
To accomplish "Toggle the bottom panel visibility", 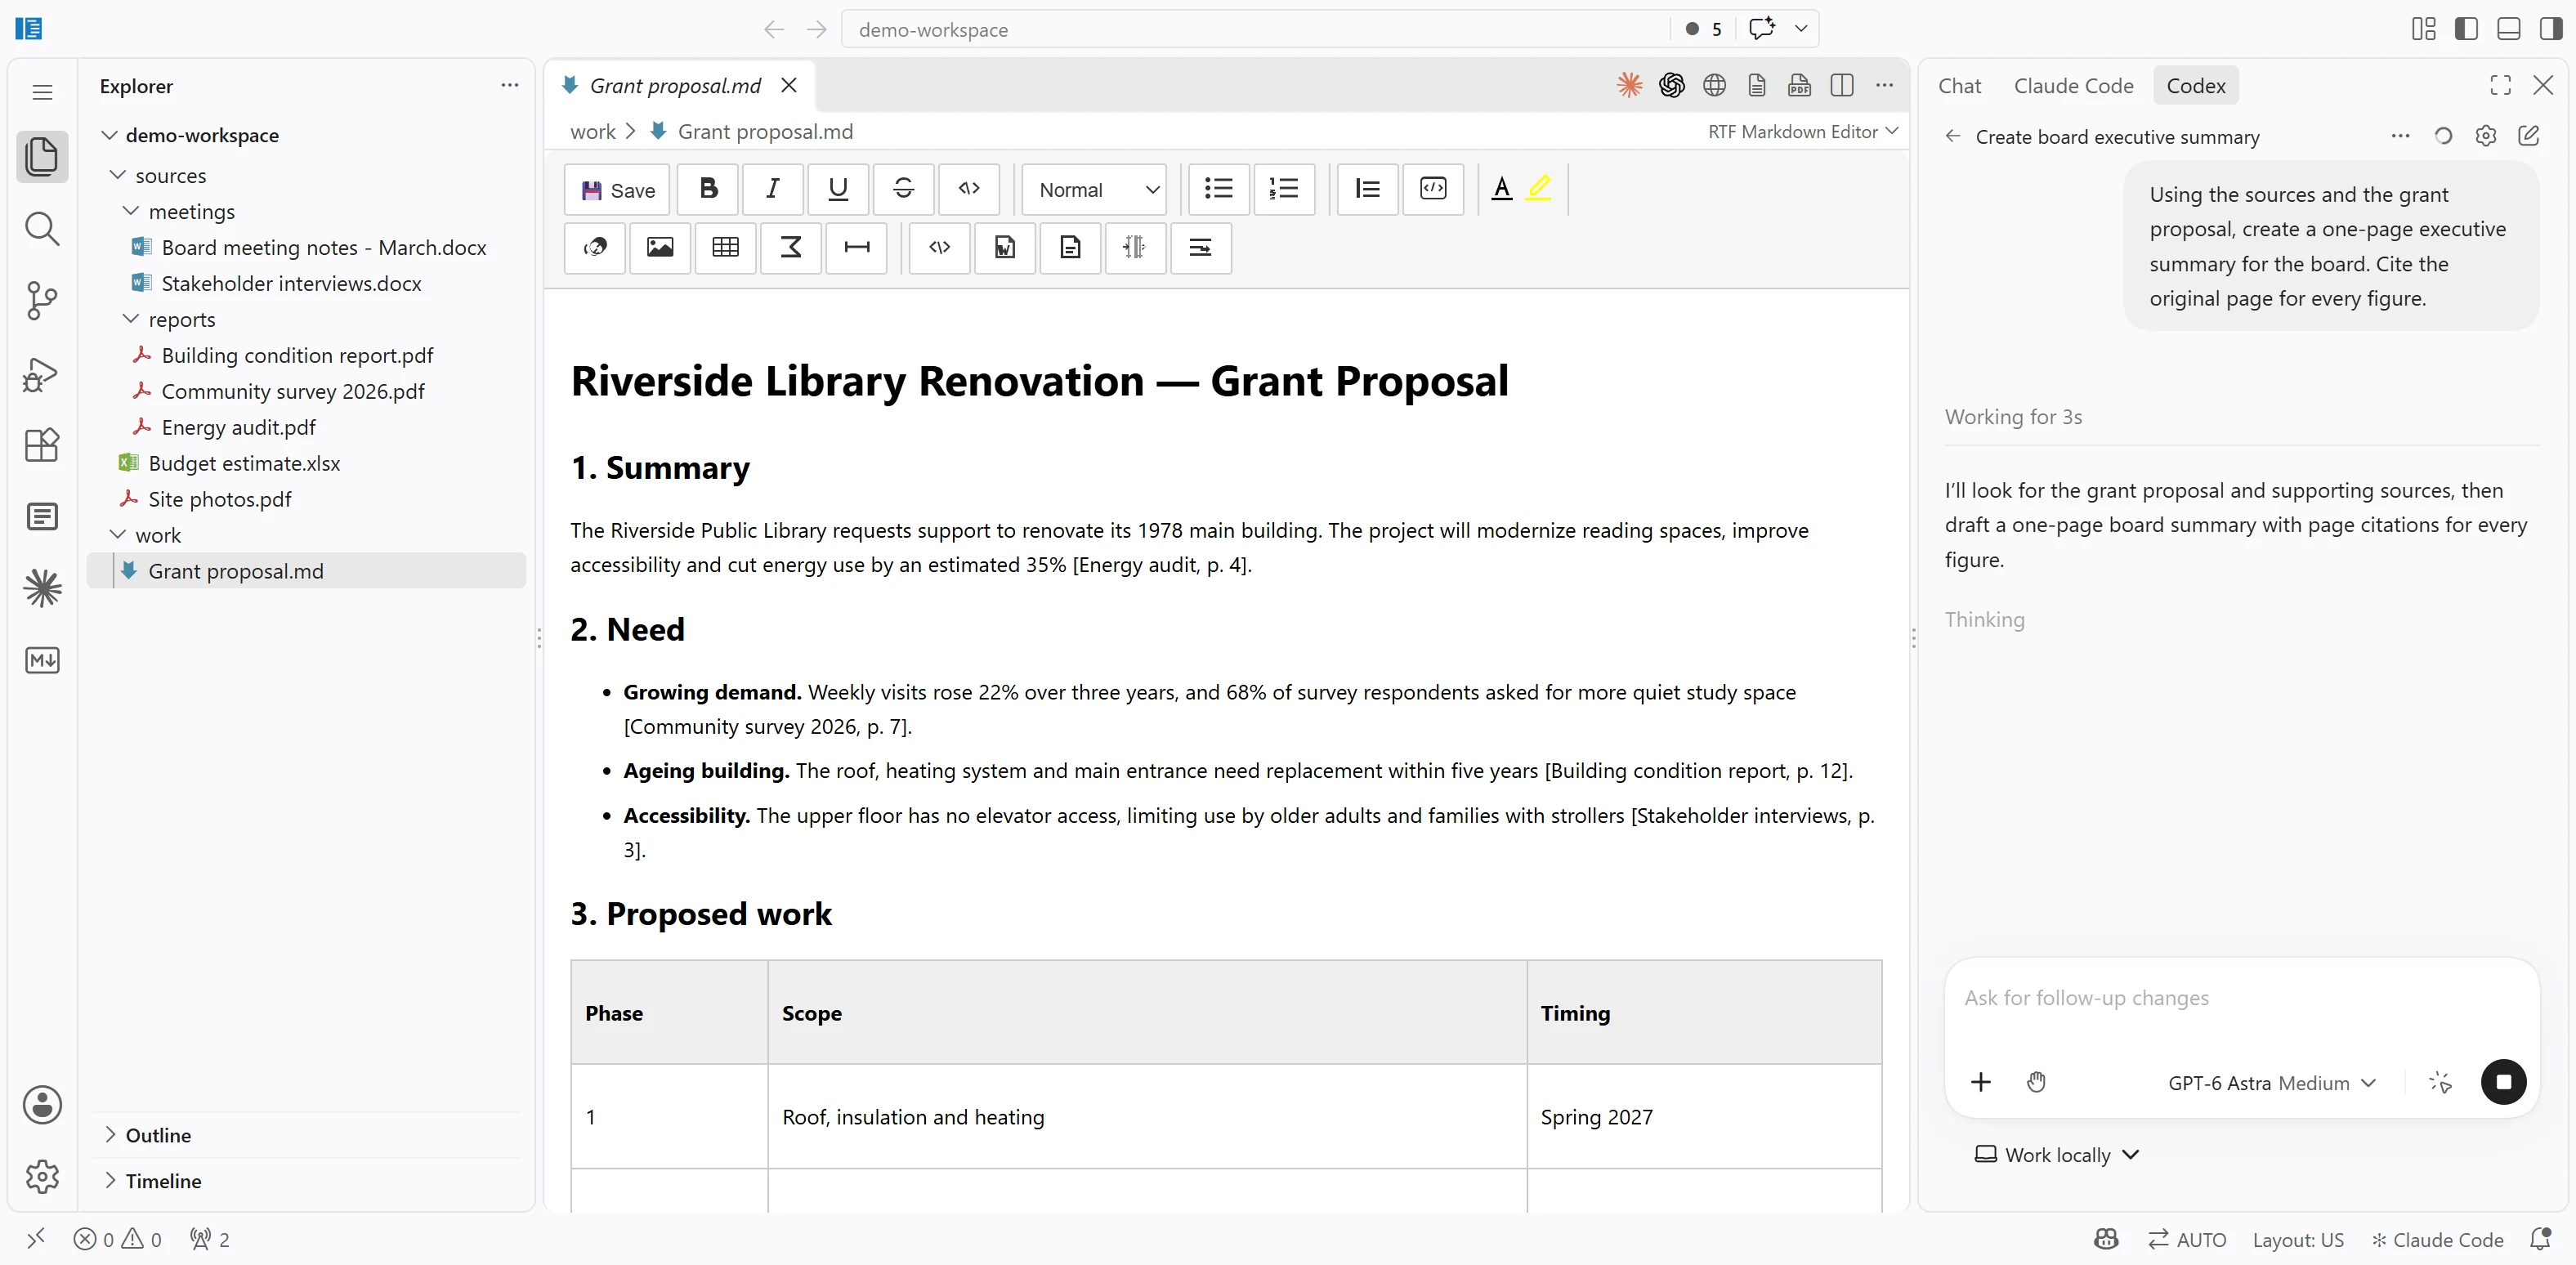I will click(x=2508, y=29).
